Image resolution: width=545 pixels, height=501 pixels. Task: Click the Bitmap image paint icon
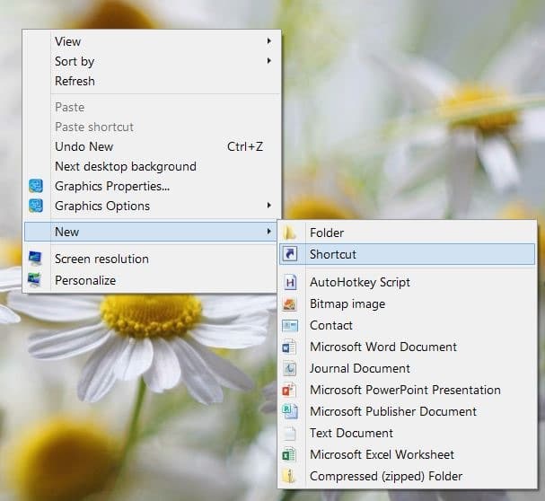(289, 303)
